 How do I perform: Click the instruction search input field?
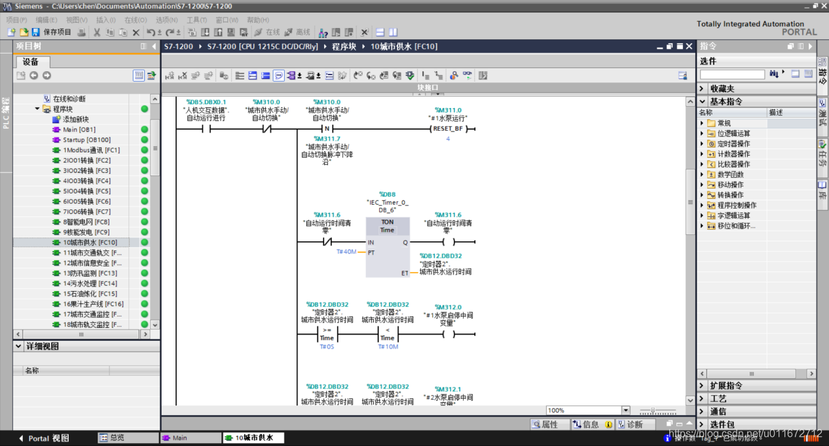[x=732, y=75]
